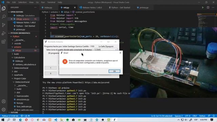Expand the Outline section
The height and width of the screenshot is (122, 217).
[14, 113]
